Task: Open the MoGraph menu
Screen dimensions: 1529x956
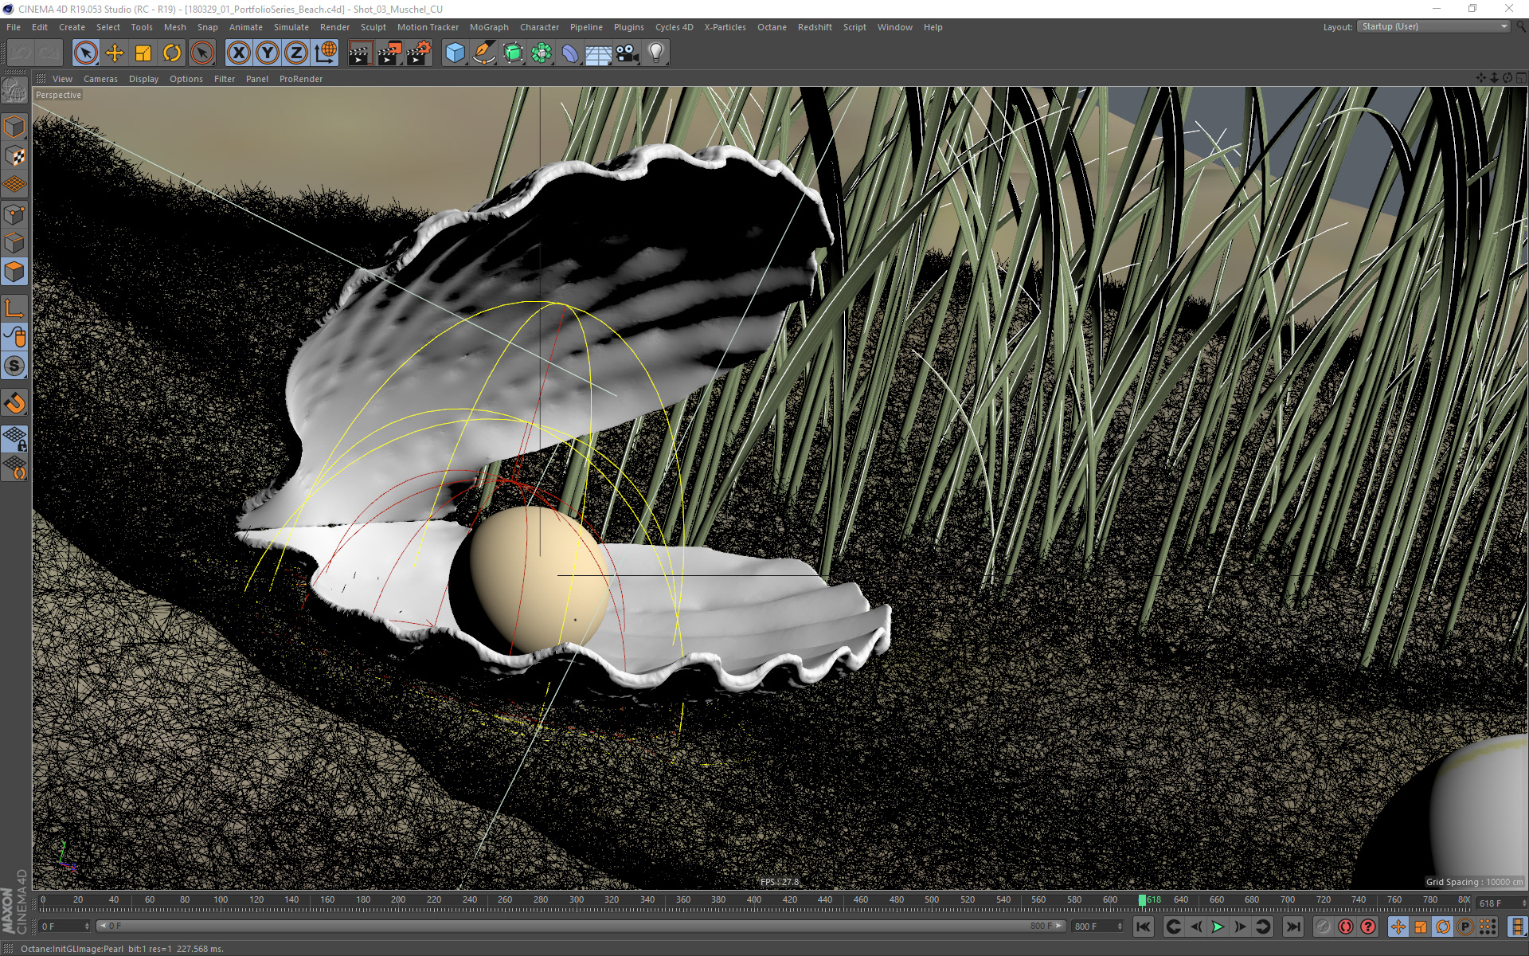Action: click(x=488, y=27)
